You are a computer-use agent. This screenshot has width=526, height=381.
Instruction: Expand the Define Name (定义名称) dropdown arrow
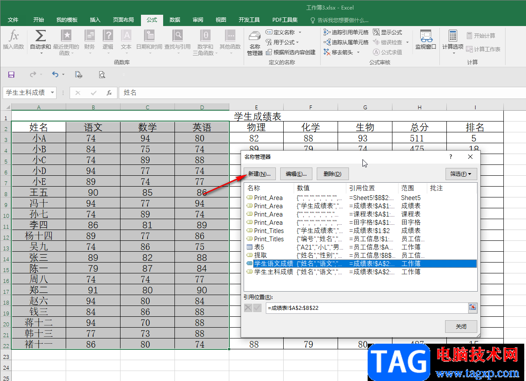click(x=300, y=32)
